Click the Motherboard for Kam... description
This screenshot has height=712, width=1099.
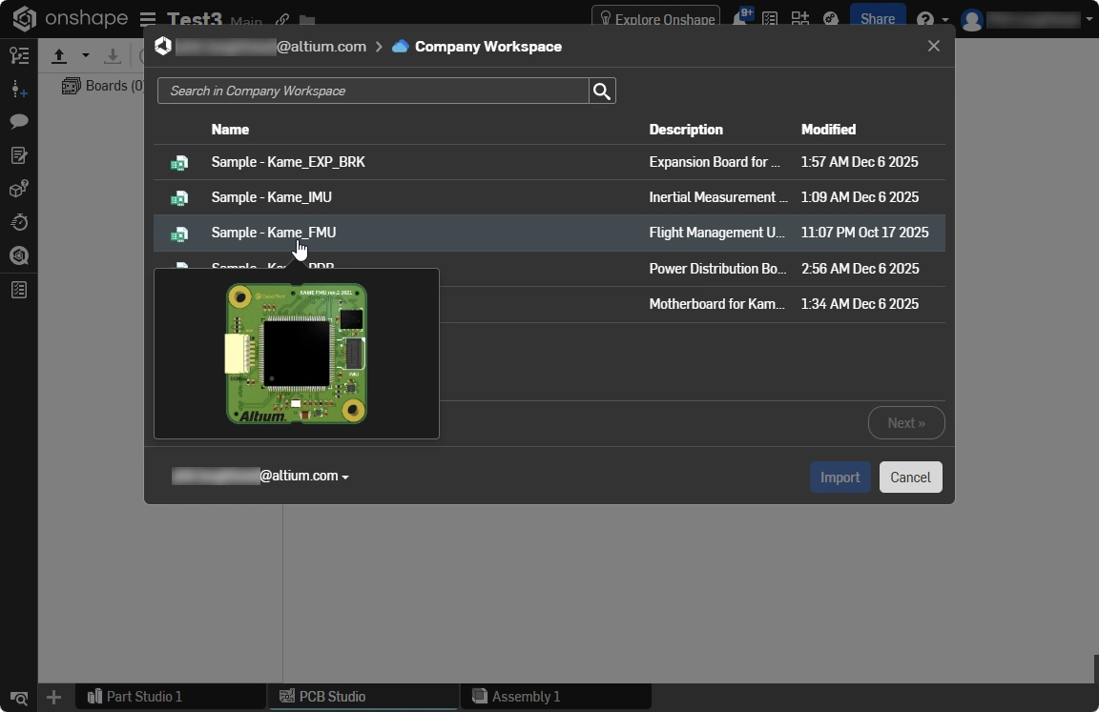[717, 304]
